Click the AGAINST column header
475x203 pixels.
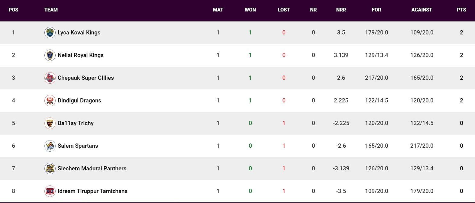[x=422, y=10]
